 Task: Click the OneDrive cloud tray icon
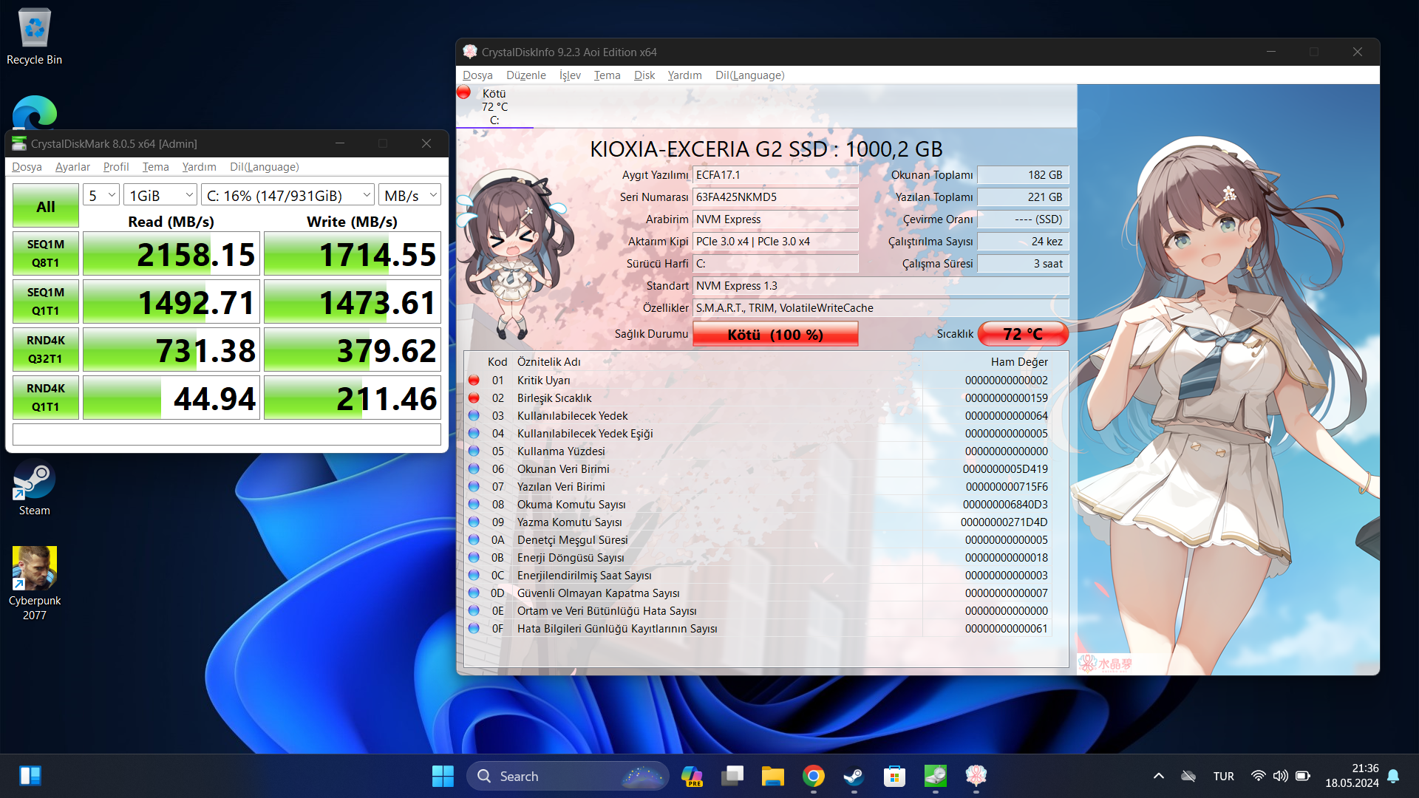[1188, 776]
